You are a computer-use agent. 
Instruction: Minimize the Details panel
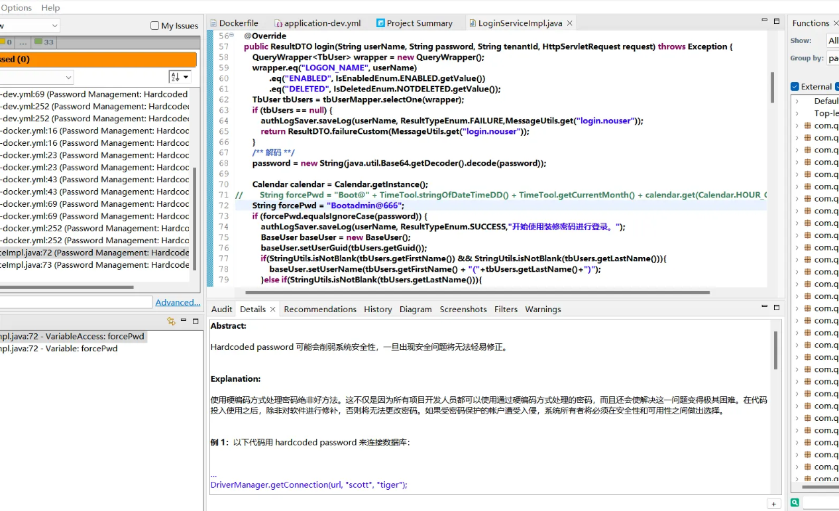point(763,308)
